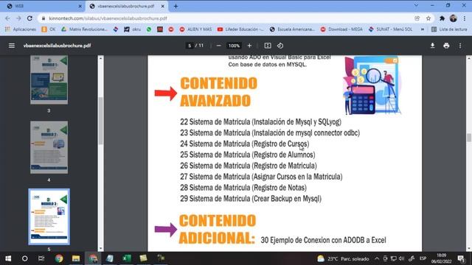Click "24 Sistema de Matricula (Registro de Cursos)"
This screenshot has height=265, width=472.
click(x=244, y=144)
